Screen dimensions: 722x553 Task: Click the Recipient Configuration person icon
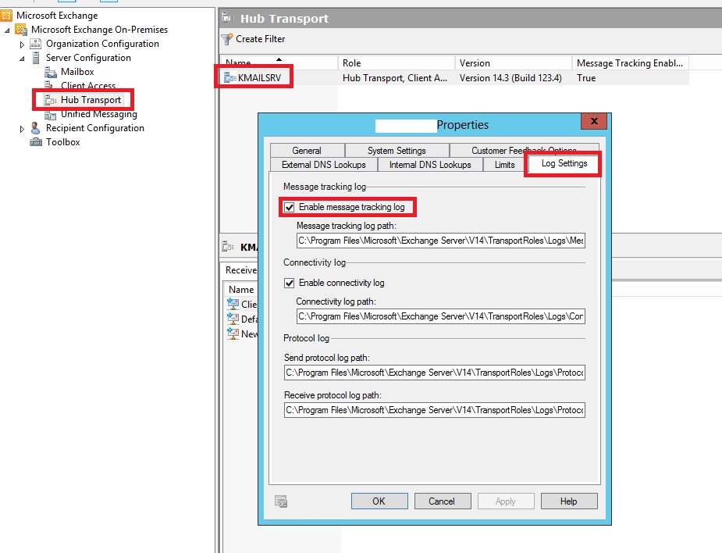pyautogui.click(x=35, y=128)
